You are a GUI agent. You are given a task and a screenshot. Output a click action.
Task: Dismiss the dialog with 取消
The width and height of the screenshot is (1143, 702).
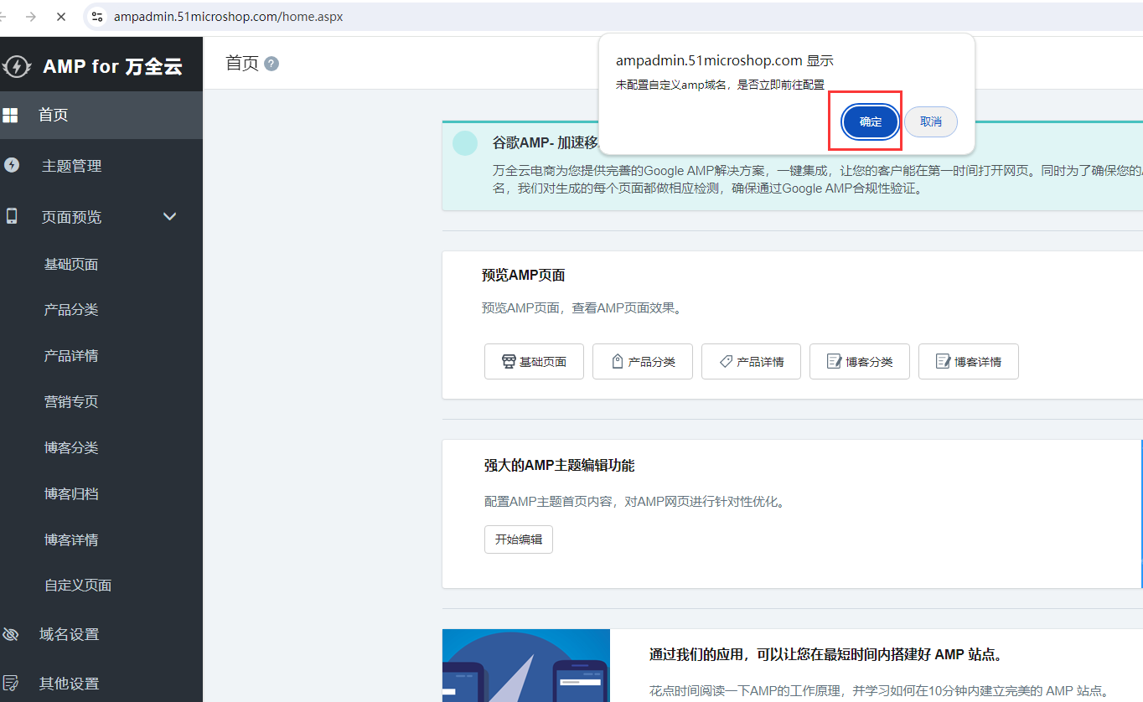[x=930, y=121]
